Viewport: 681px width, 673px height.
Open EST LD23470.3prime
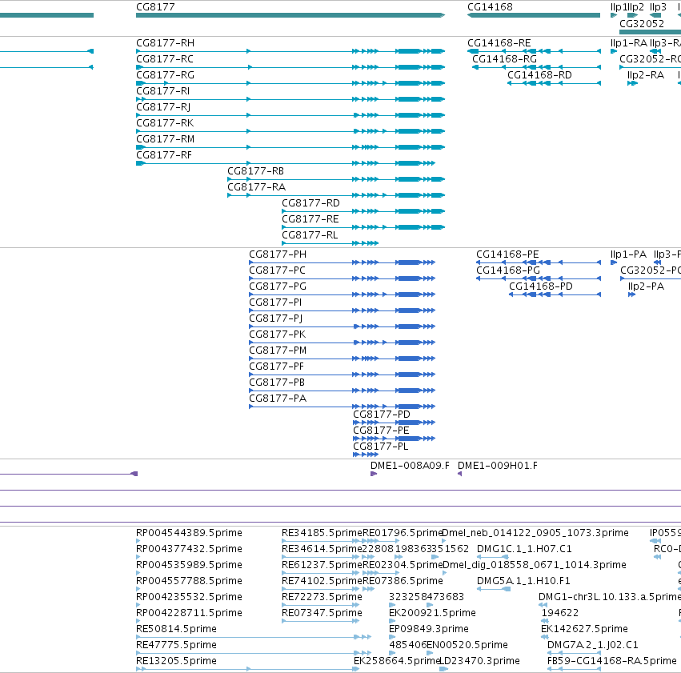click(480, 661)
